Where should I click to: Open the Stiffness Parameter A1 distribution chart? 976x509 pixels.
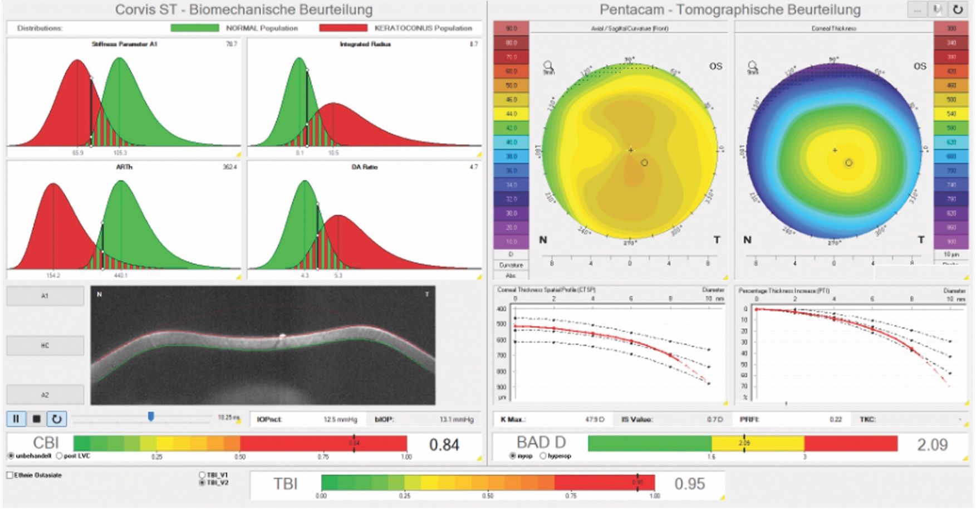pos(124,97)
